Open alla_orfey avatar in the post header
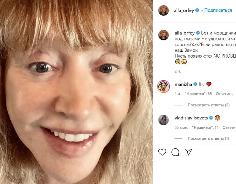 tap(163, 10)
